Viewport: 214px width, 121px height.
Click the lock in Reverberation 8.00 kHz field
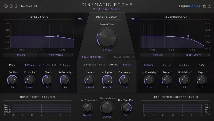pyautogui.click(x=174, y=55)
